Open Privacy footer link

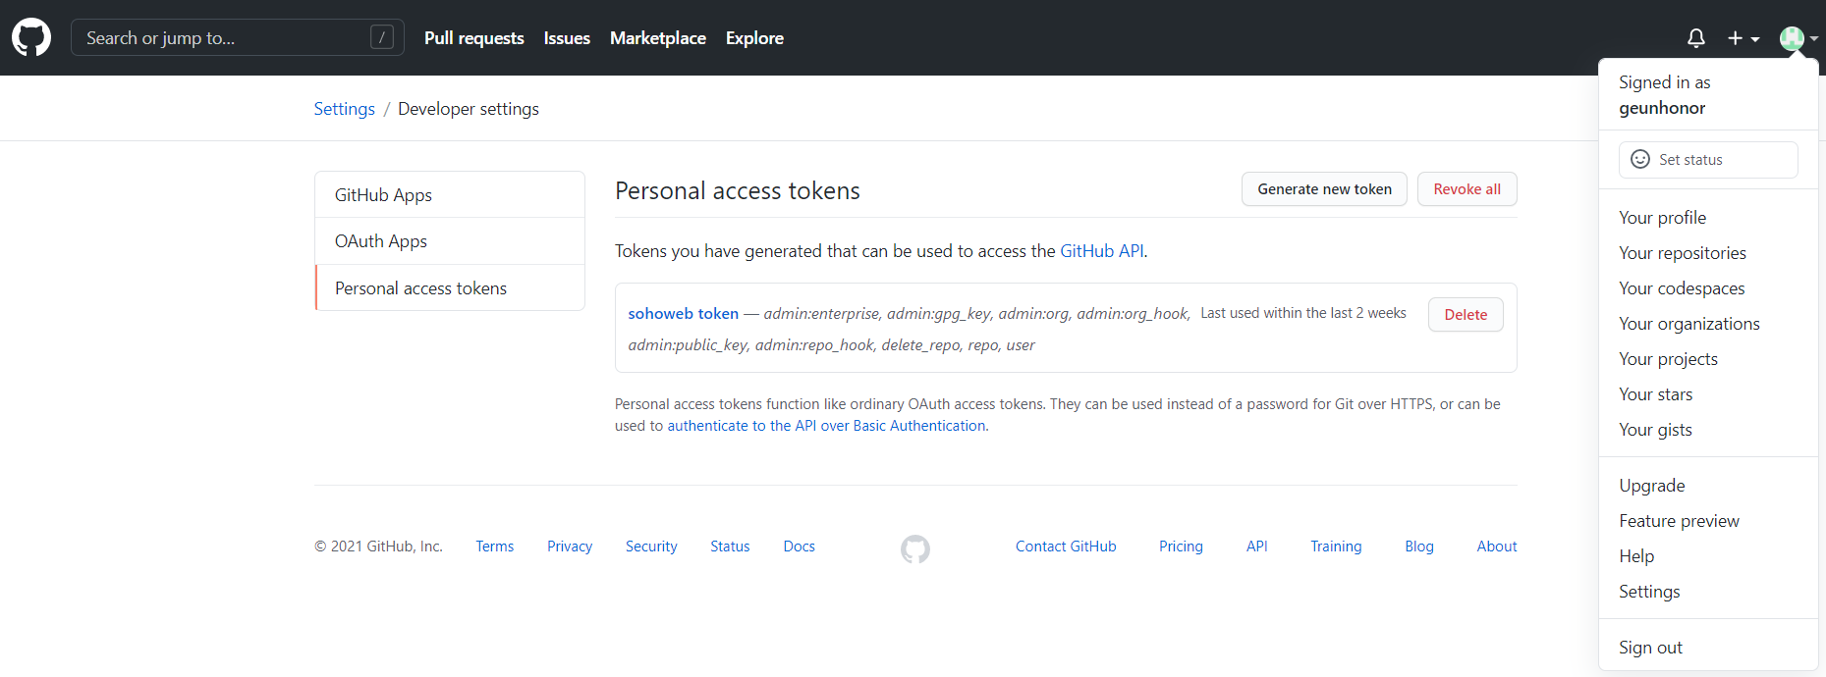tap(570, 547)
